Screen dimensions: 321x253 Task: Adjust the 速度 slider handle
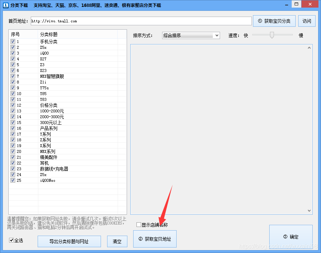272,35
